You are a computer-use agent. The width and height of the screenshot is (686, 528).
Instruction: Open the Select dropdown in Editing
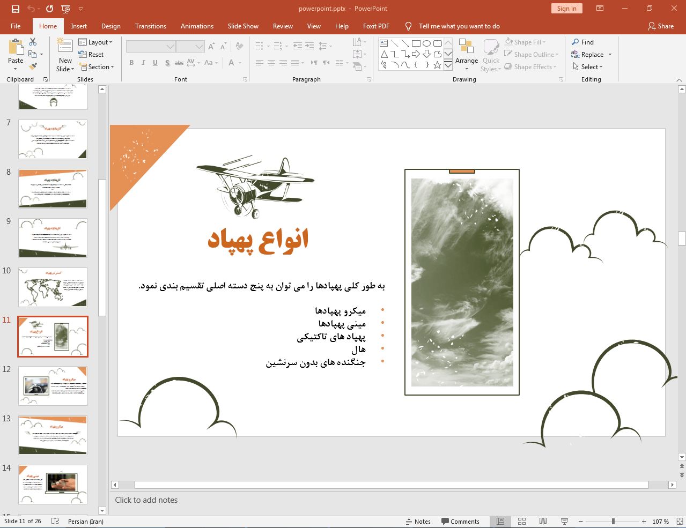click(588, 67)
